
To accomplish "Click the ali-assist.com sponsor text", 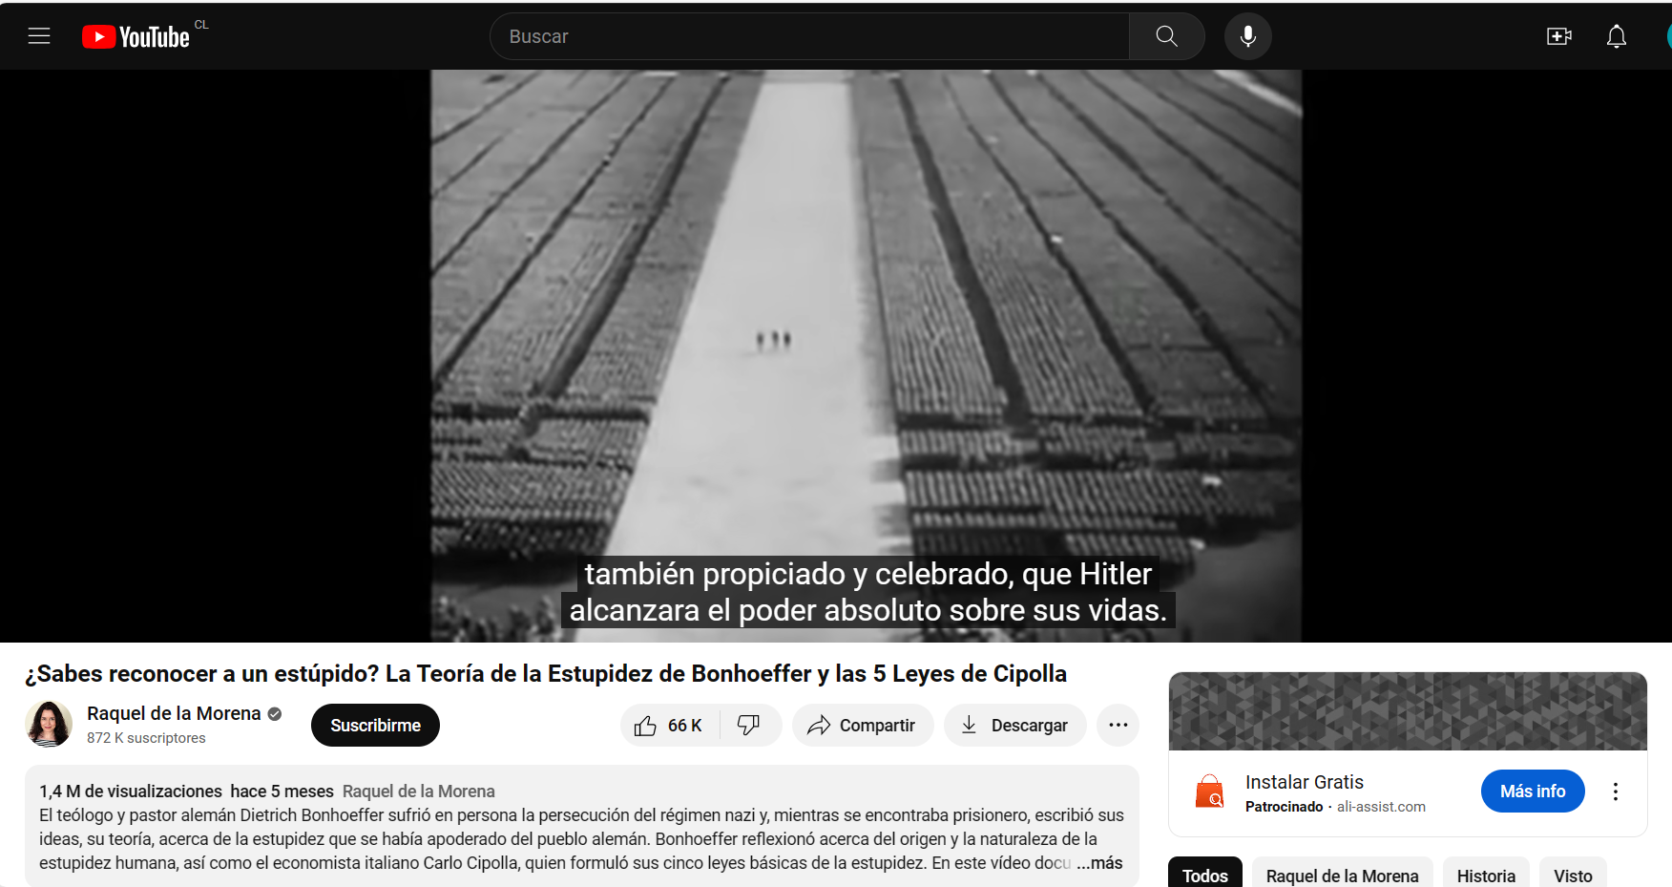I will [x=1381, y=807].
